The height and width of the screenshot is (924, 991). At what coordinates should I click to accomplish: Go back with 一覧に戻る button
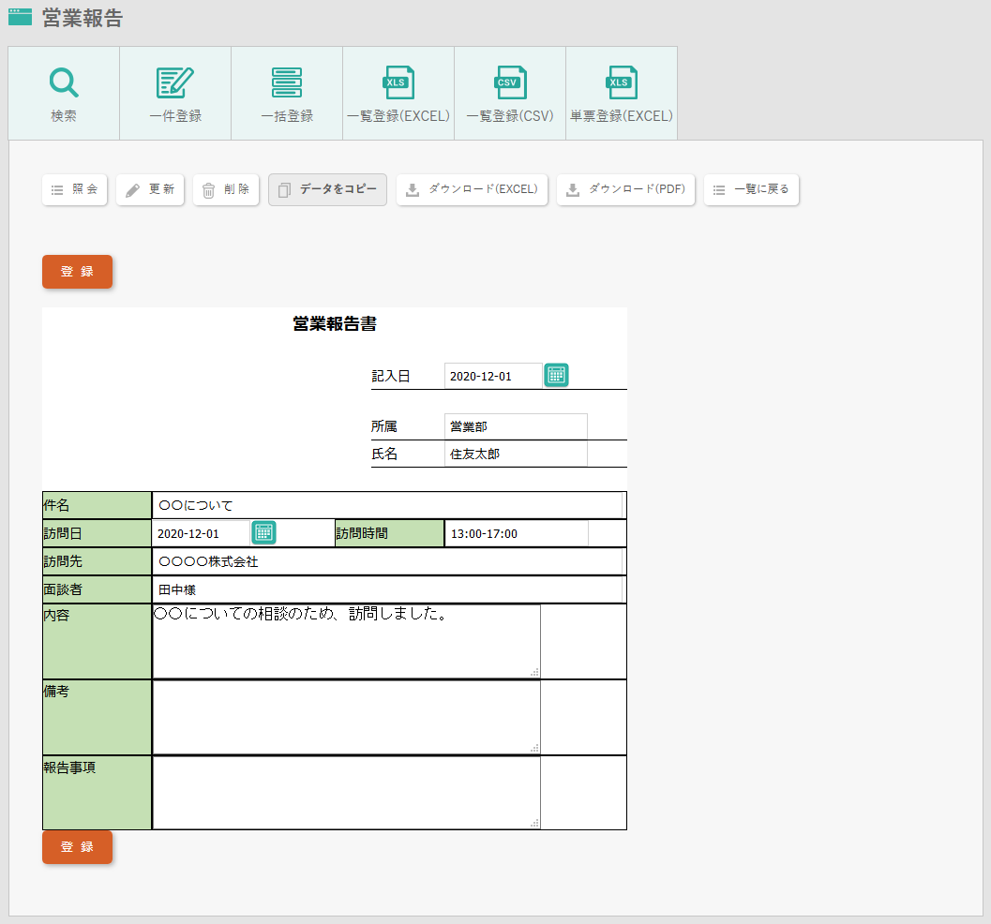pos(752,189)
